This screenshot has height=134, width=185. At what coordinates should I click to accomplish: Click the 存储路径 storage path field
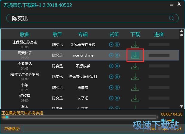(84, 129)
